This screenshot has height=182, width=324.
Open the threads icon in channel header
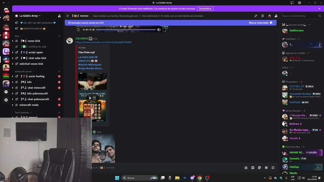coord(256,16)
